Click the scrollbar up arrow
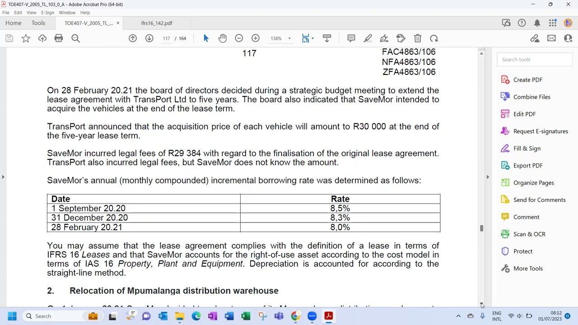The width and height of the screenshot is (578, 325). [x=481, y=53]
